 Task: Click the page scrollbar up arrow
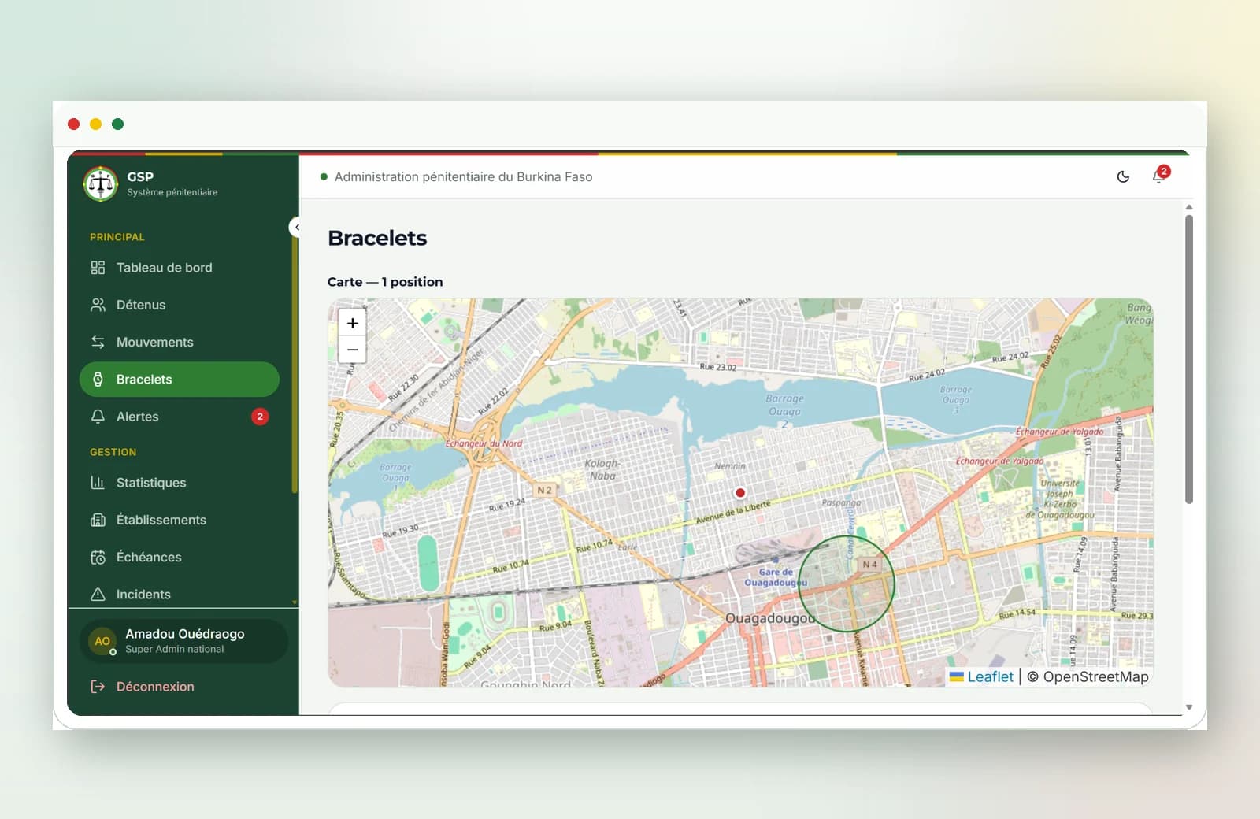click(1189, 207)
